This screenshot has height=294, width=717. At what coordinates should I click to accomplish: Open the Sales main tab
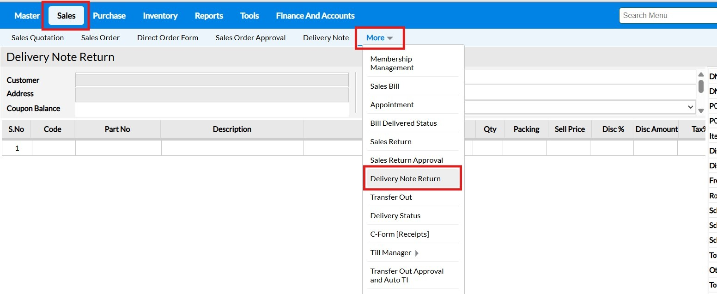coord(66,16)
